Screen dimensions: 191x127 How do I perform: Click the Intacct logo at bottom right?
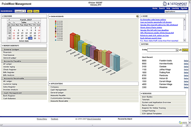click(x=183, y=122)
